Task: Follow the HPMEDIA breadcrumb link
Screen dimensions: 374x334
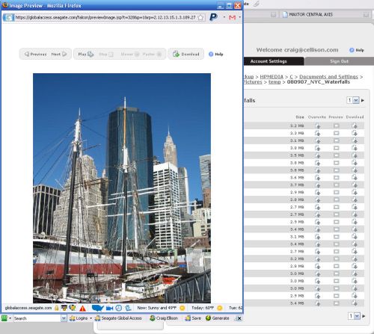Action: pos(272,77)
